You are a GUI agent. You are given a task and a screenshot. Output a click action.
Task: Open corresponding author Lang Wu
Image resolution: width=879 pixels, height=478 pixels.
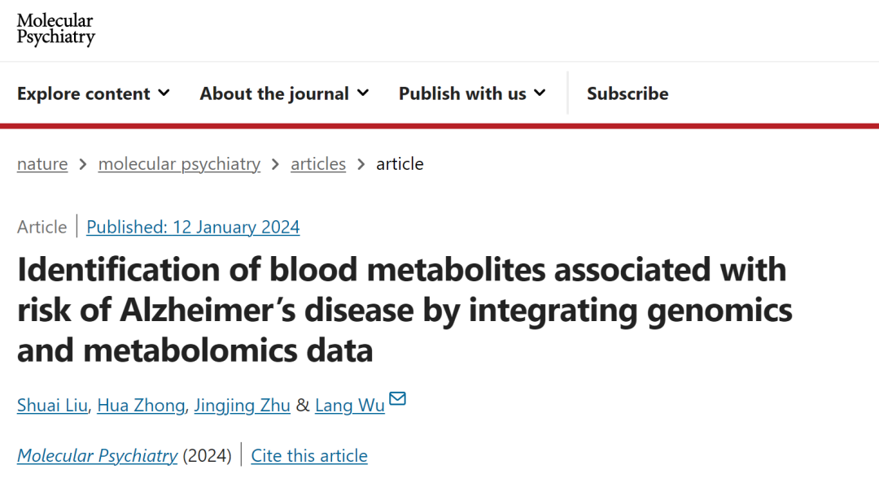pyautogui.click(x=350, y=405)
